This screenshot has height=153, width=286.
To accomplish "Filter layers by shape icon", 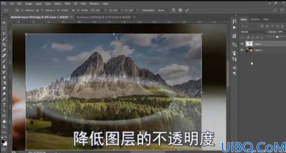I will tap(277, 26).
